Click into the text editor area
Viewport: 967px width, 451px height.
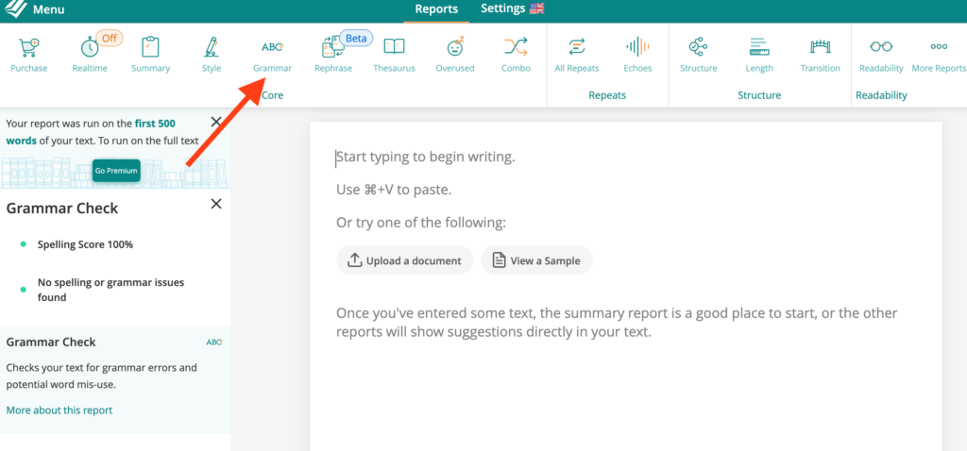(x=625, y=287)
